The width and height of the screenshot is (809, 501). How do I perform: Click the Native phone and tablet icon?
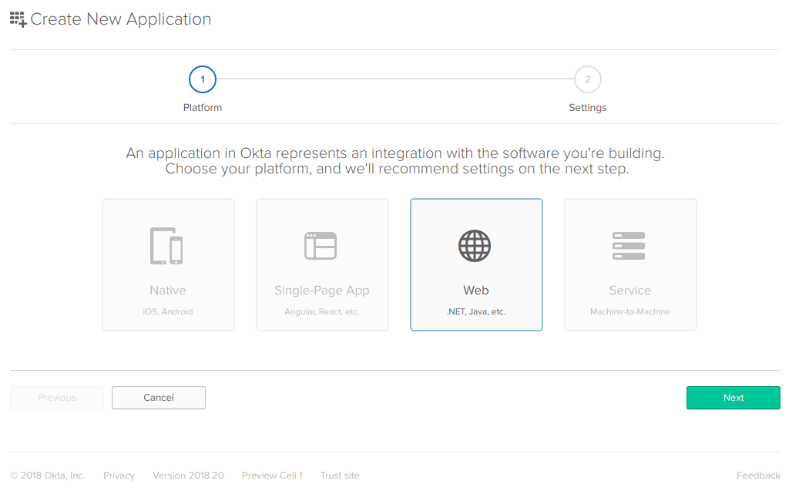click(166, 246)
